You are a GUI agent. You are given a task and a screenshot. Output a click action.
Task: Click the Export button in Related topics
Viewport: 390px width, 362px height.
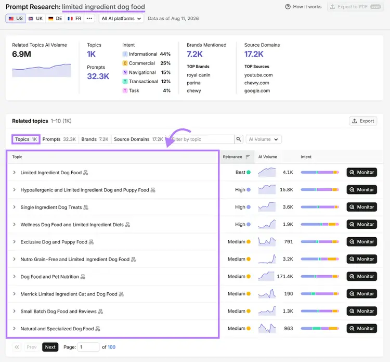click(x=363, y=121)
